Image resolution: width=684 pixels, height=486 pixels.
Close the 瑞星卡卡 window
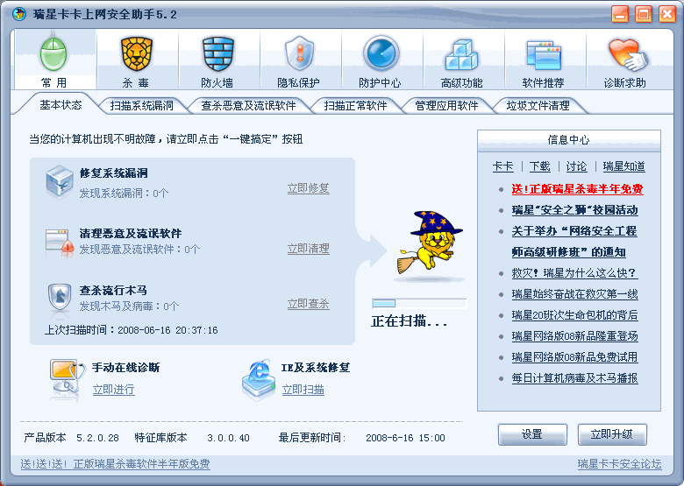click(x=667, y=14)
